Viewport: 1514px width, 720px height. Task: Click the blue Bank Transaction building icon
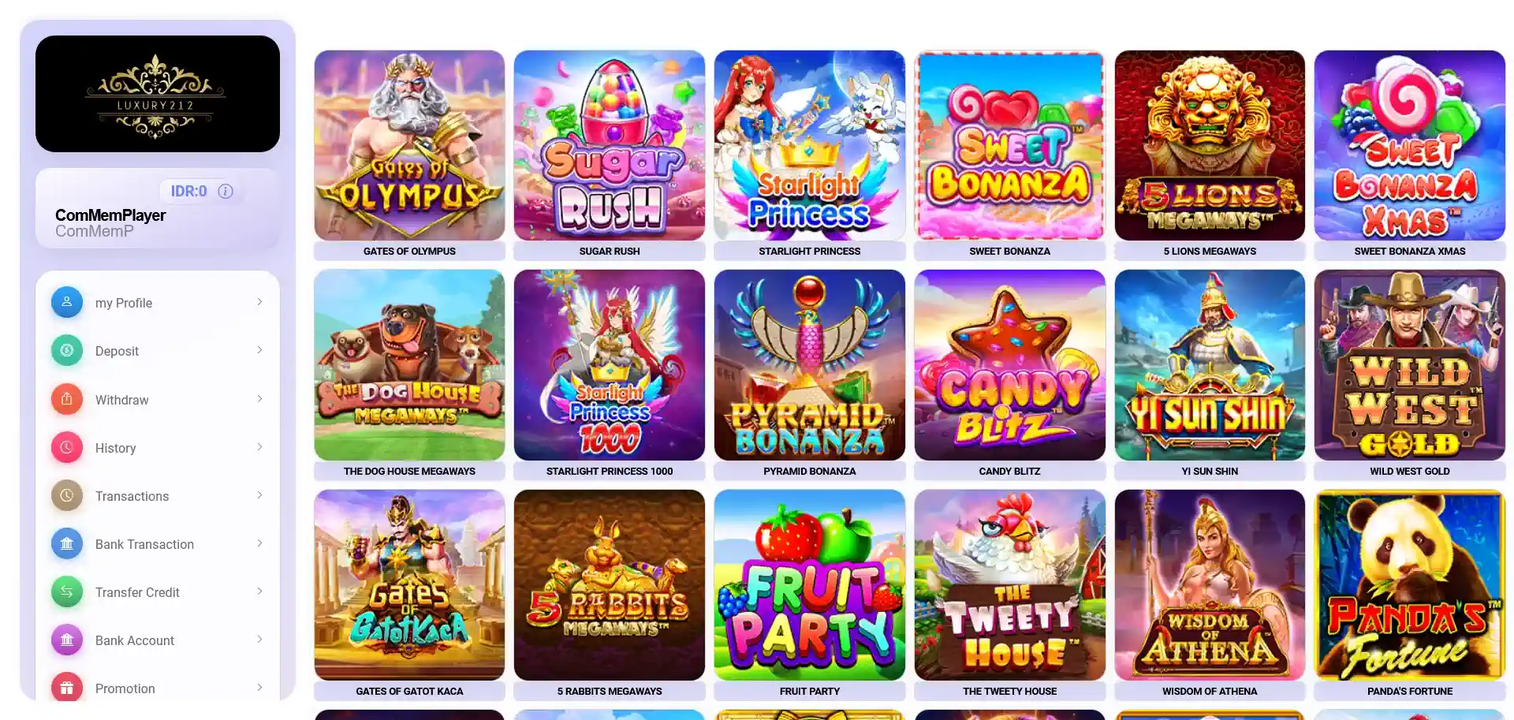[x=67, y=543]
